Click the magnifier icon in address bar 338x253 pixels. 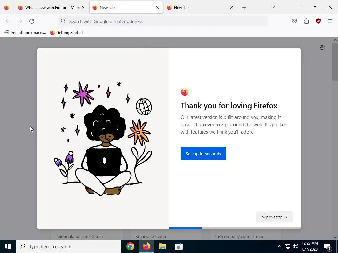coord(63,21)
